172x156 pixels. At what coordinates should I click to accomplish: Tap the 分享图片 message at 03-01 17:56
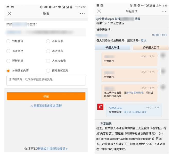click(129, 59)
